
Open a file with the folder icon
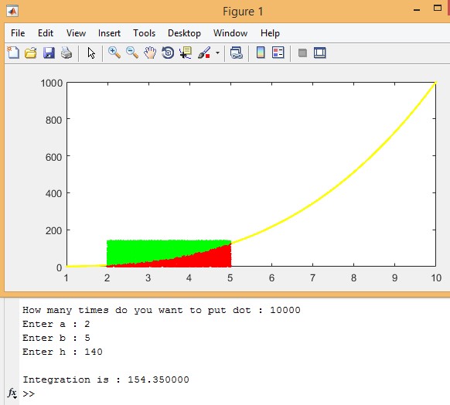[x=31, y=53]
